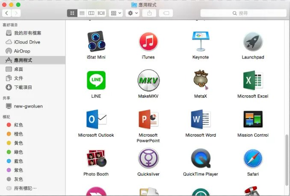Open 我的所有檔案 in the sidebar
290x196 pixels.
33,33
